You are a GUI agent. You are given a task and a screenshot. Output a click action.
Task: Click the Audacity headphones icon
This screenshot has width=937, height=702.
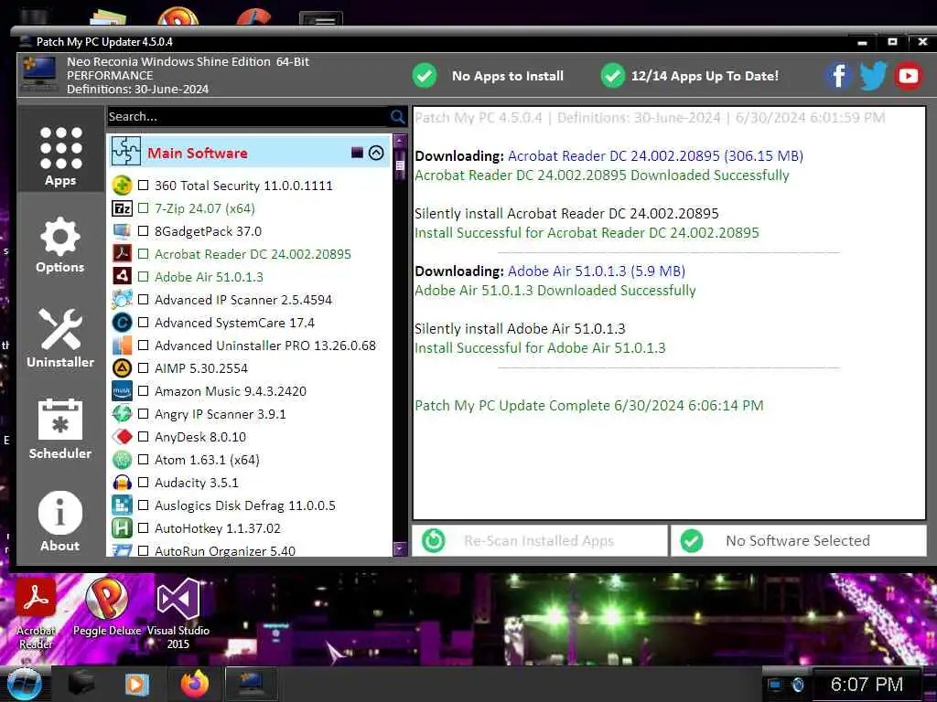122,483
